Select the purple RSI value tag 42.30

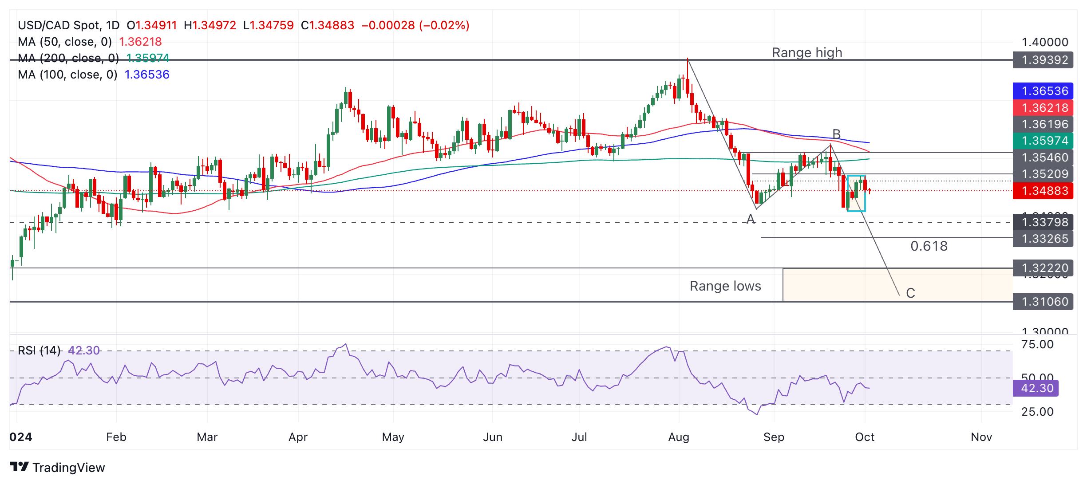tap(1036, 388)
